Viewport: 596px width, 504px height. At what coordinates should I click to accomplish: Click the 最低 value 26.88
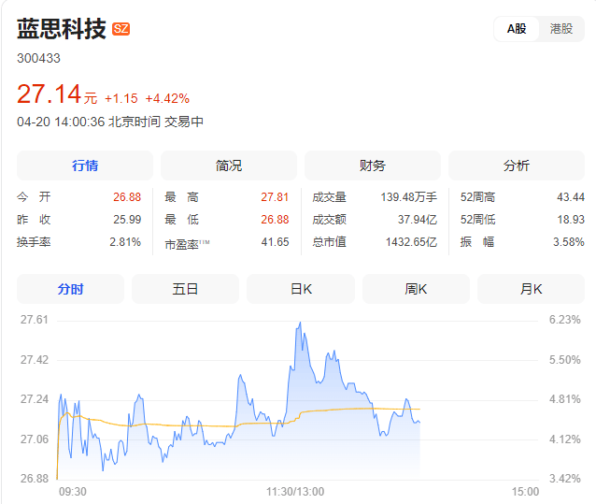[275, 220]
